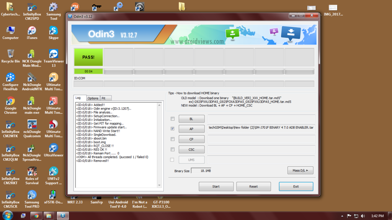Launch the Samsung Tool desktop shortcut
Viewport: 392px width, 220px height.
[54, 11]
